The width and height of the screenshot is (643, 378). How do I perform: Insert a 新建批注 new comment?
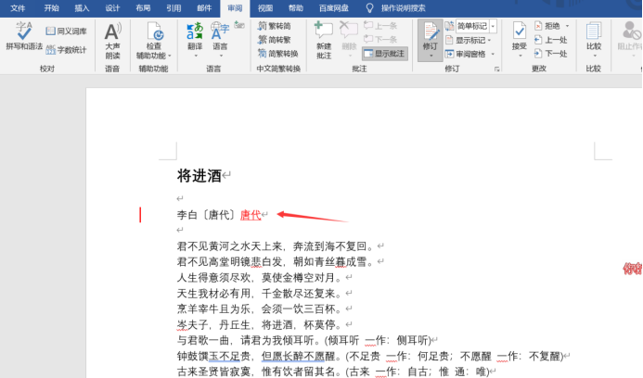tap(324, 41)
